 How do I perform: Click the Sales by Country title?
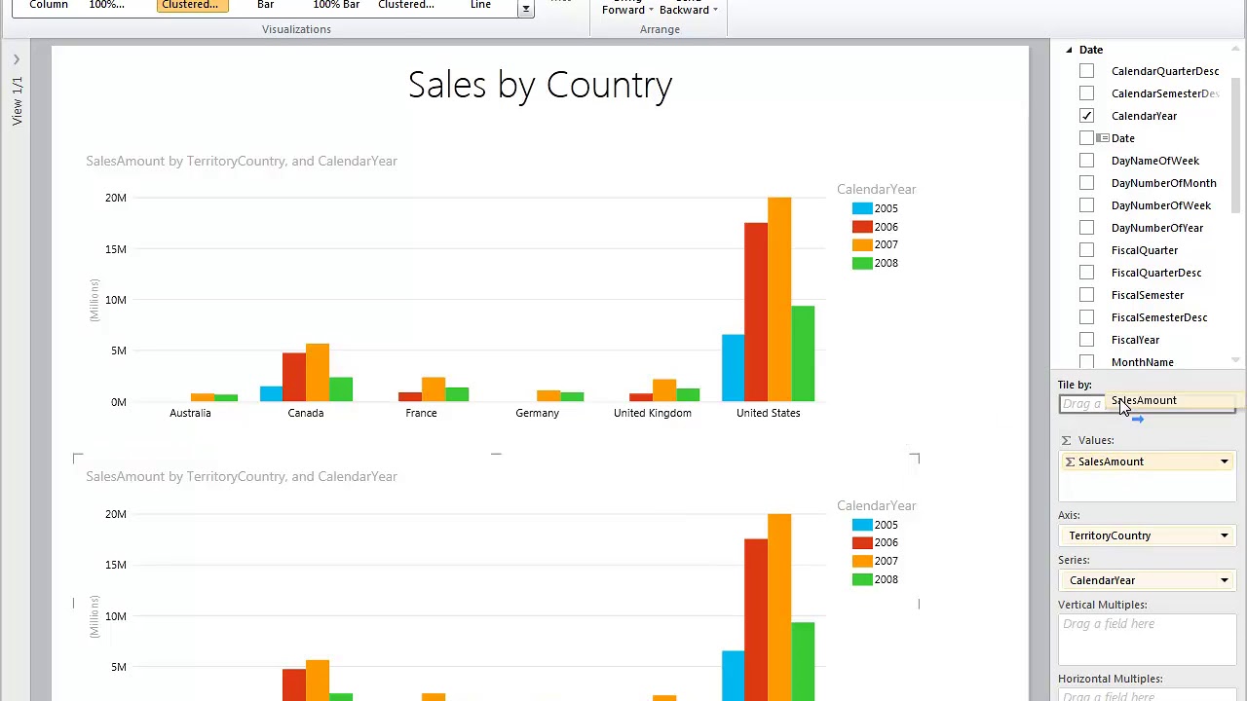pyautogui.click(x=540, y=86)
